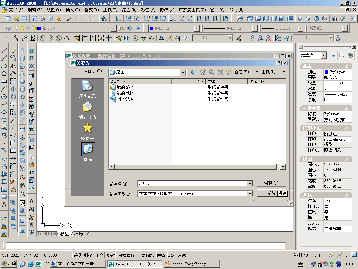The height and width of the screenshot is (269, 358).
Task: Open the 标注(N) menu
Action: click(148, 10)
